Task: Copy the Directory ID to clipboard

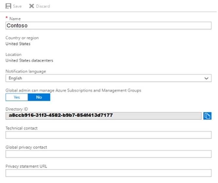Action: pyautogui.click(x=207, y=116)
